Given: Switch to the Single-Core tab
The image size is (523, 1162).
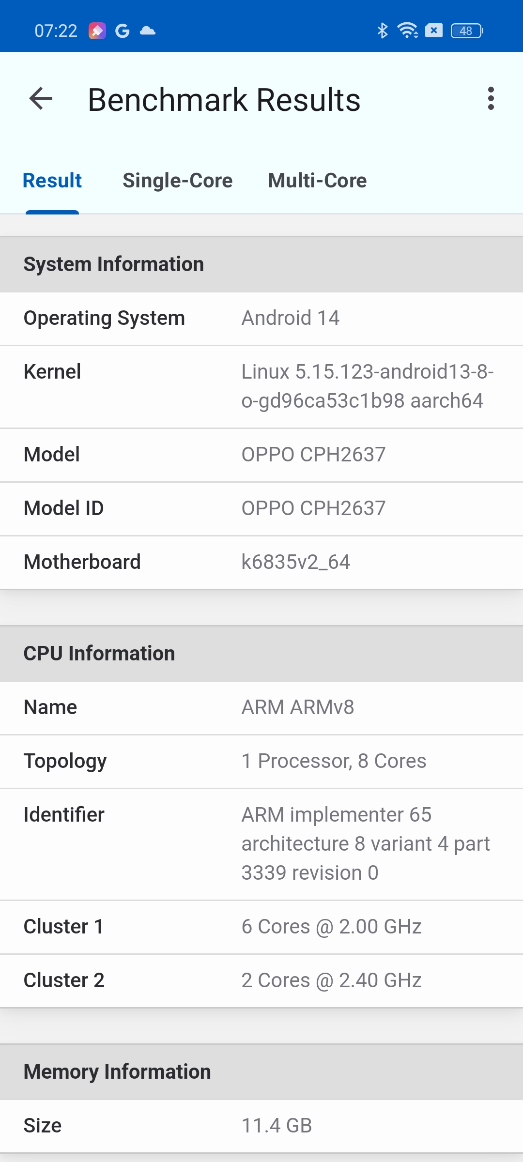Looking at the screenshot, I should (178, 181).
